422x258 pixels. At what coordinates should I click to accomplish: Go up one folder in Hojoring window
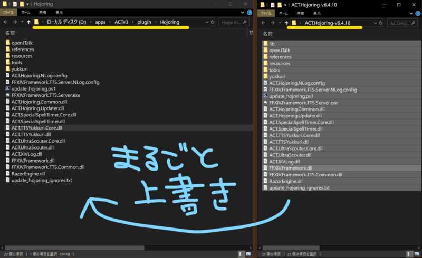pyautogui.click(x=28, y=22)
